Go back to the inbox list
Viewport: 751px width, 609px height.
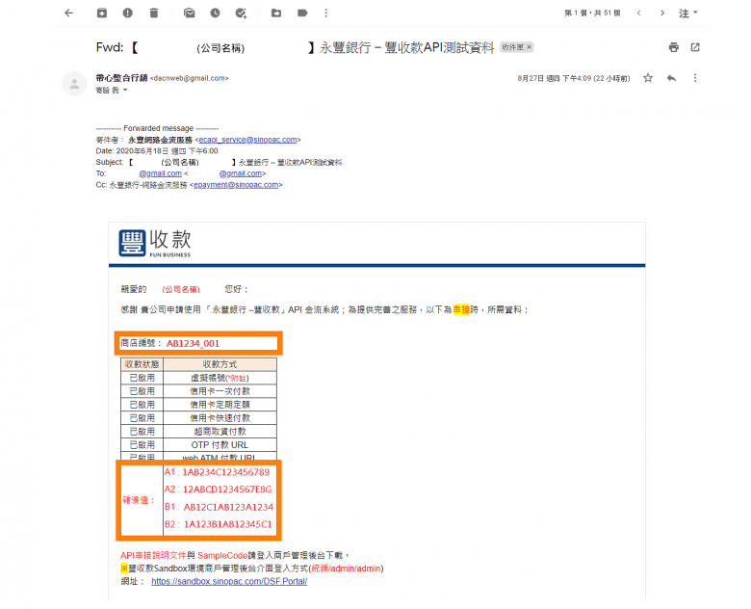coord(69,13)
